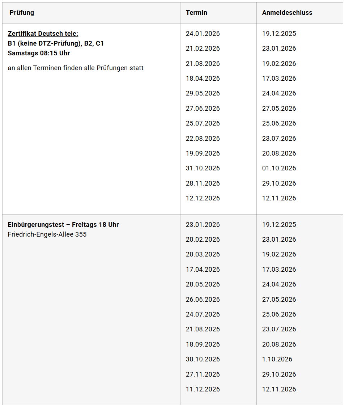Click the address 'Friedrich-Engels-Allee 355'
345x407 pixels.
(x=47, y=234)
